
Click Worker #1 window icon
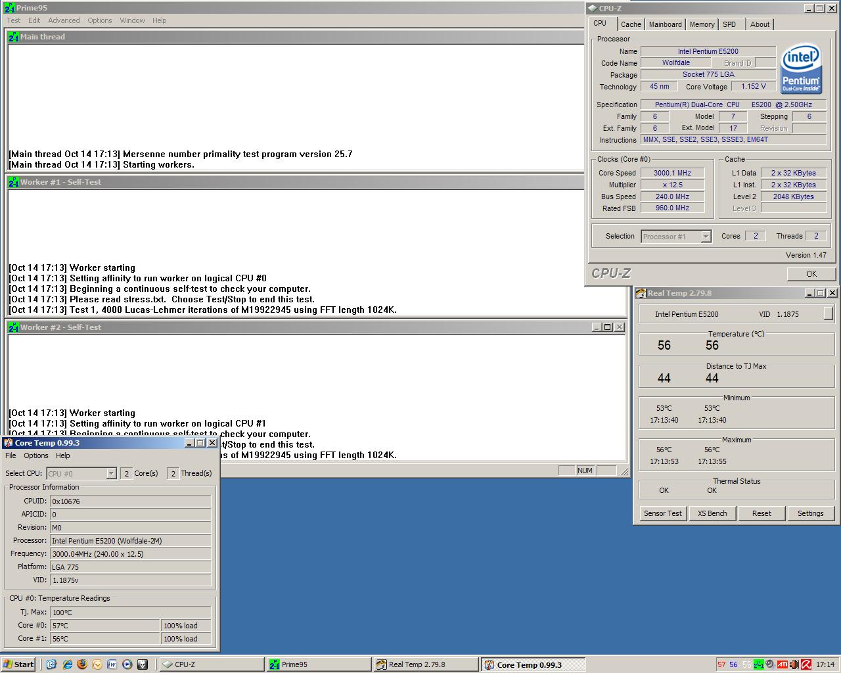click(x=13, y=182)
